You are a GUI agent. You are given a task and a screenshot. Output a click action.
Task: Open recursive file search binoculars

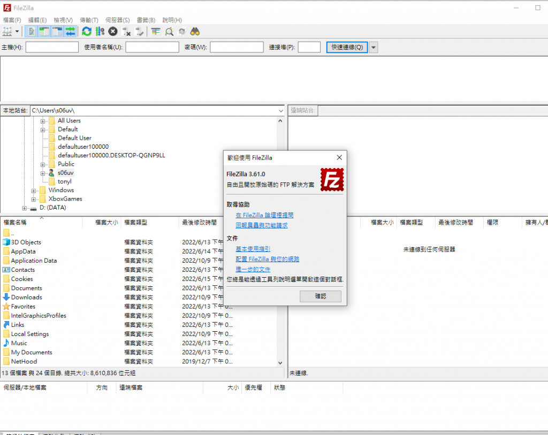195,32
